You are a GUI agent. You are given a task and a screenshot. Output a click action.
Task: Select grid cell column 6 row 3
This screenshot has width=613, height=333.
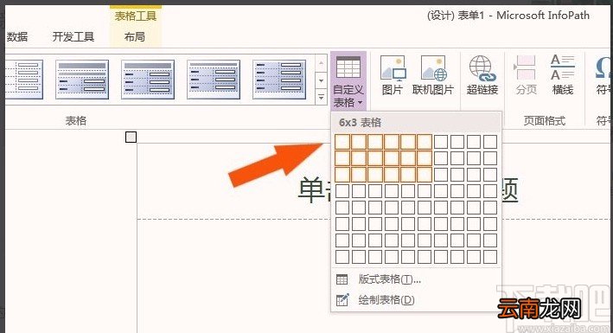tap(425, 175)
